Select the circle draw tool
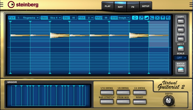This screenshot has height=110, width=193. click(x=135, y=18)
